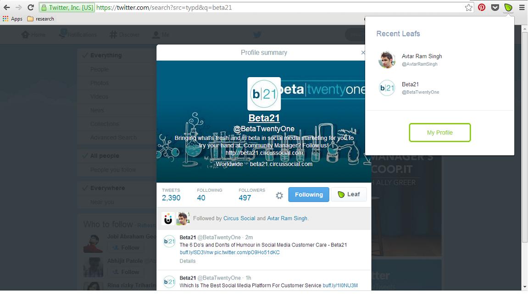Click the Twitter bird logo in the header
This screenshot has width=528, height=301.
pos(257,34)
